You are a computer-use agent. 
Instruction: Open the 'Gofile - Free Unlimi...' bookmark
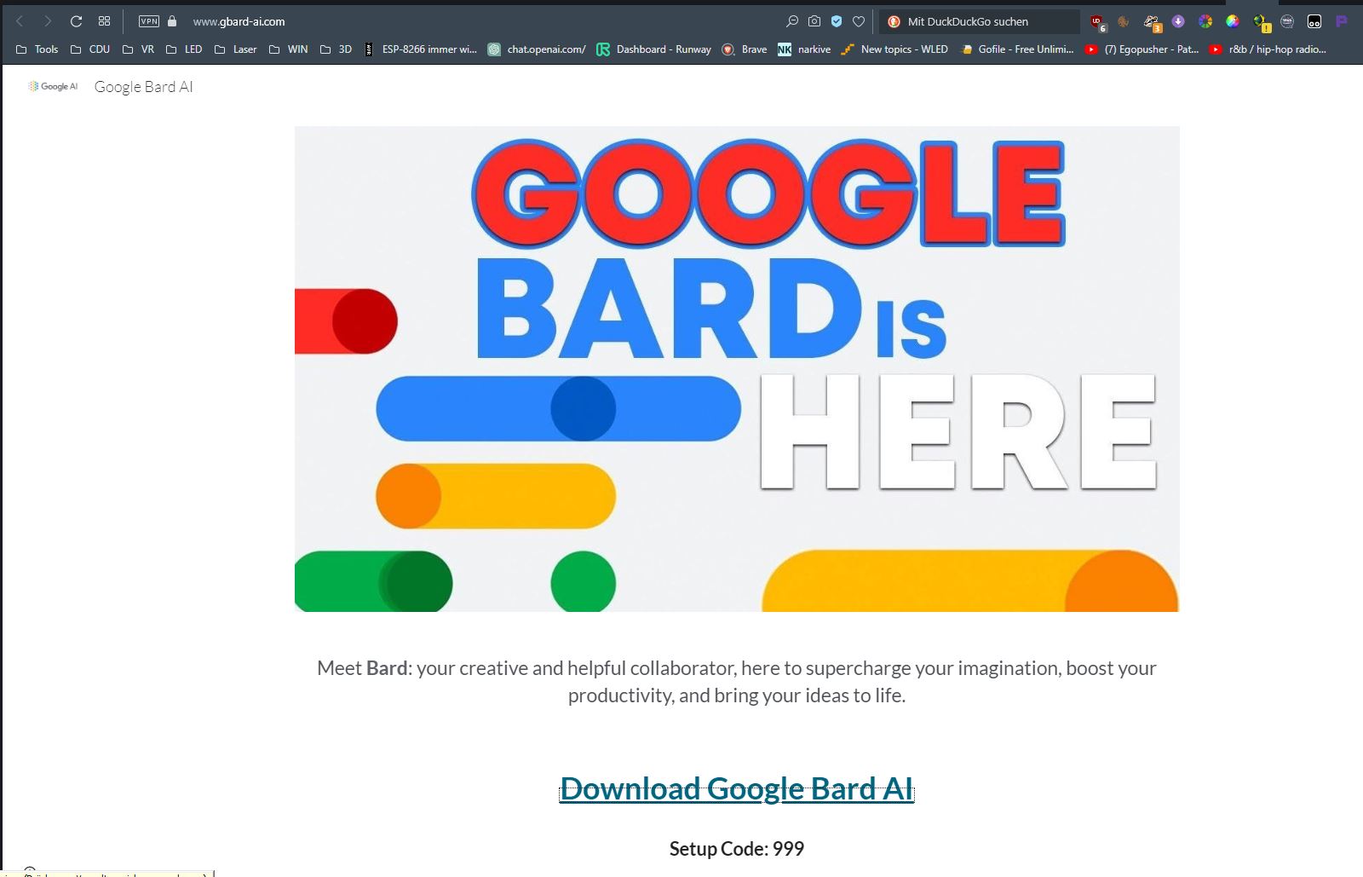(x=1016, y=49)
